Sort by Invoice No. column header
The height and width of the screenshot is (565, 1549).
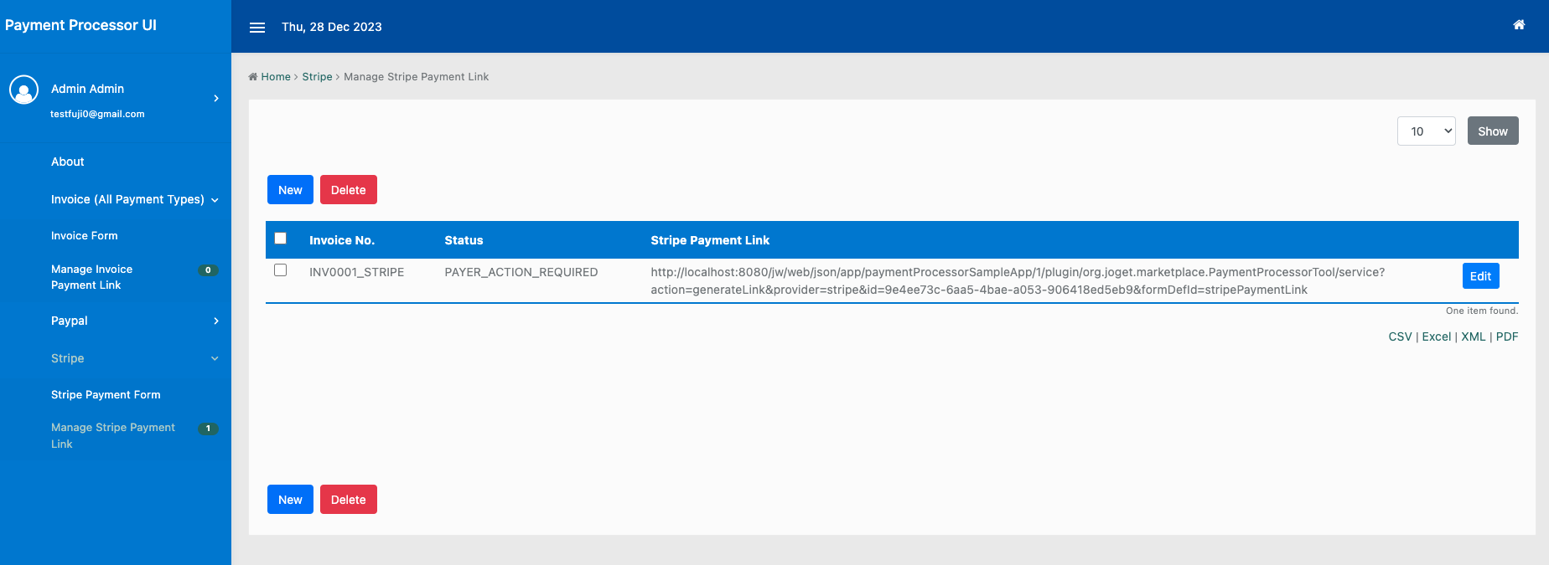[x=342, y=241]
